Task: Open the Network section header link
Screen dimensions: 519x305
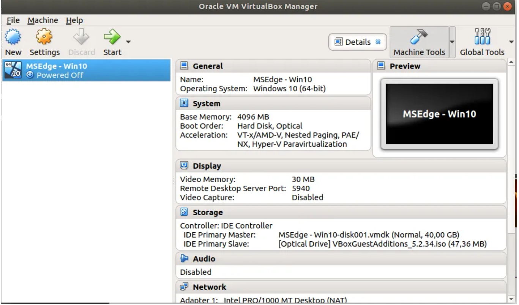Action: tap(209, 287)
